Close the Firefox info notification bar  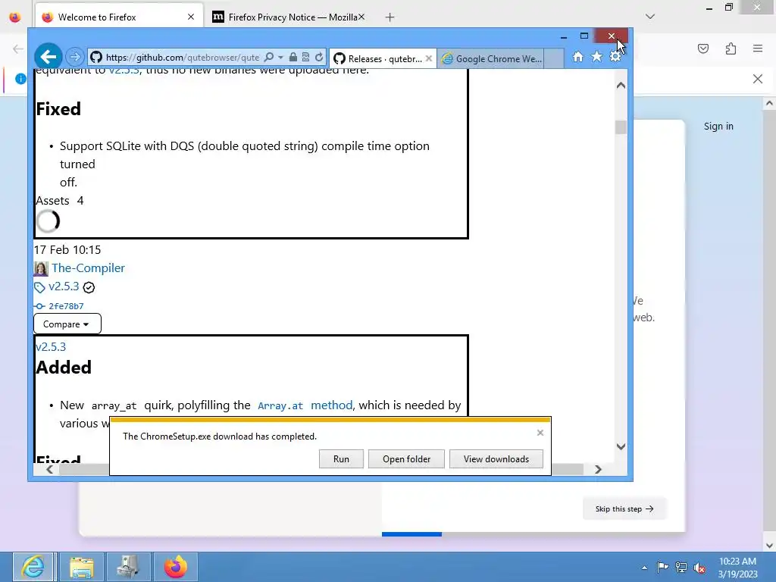(x=758, y=79)
